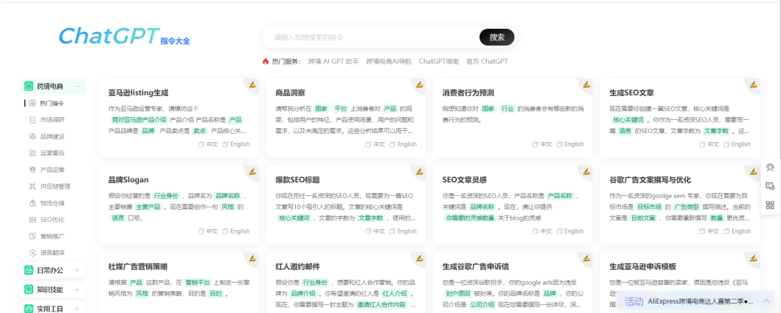
Task: Open the 社媒广告营销策略 card title
Action: click(x=138, y=266)
